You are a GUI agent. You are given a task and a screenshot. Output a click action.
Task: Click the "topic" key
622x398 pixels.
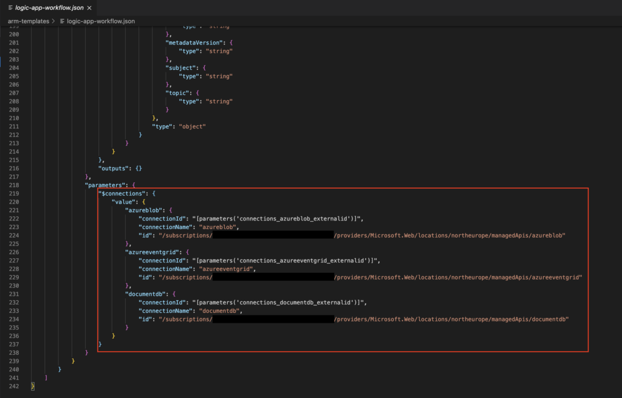click(x=177, y=93)
